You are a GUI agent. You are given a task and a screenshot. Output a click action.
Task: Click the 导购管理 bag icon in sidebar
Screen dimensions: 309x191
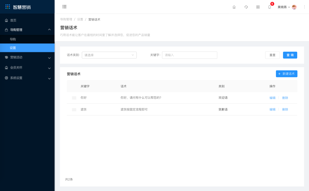click(7, 30)
